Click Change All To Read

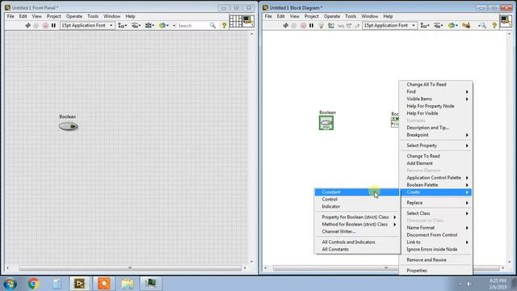coord(435,84)
